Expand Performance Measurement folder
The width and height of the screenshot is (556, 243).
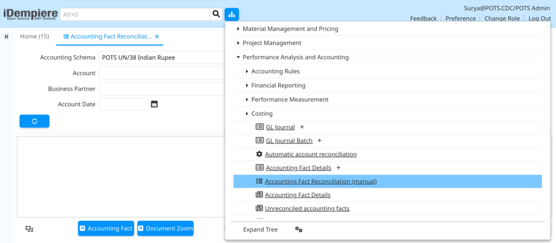click(x=247, y=100)
